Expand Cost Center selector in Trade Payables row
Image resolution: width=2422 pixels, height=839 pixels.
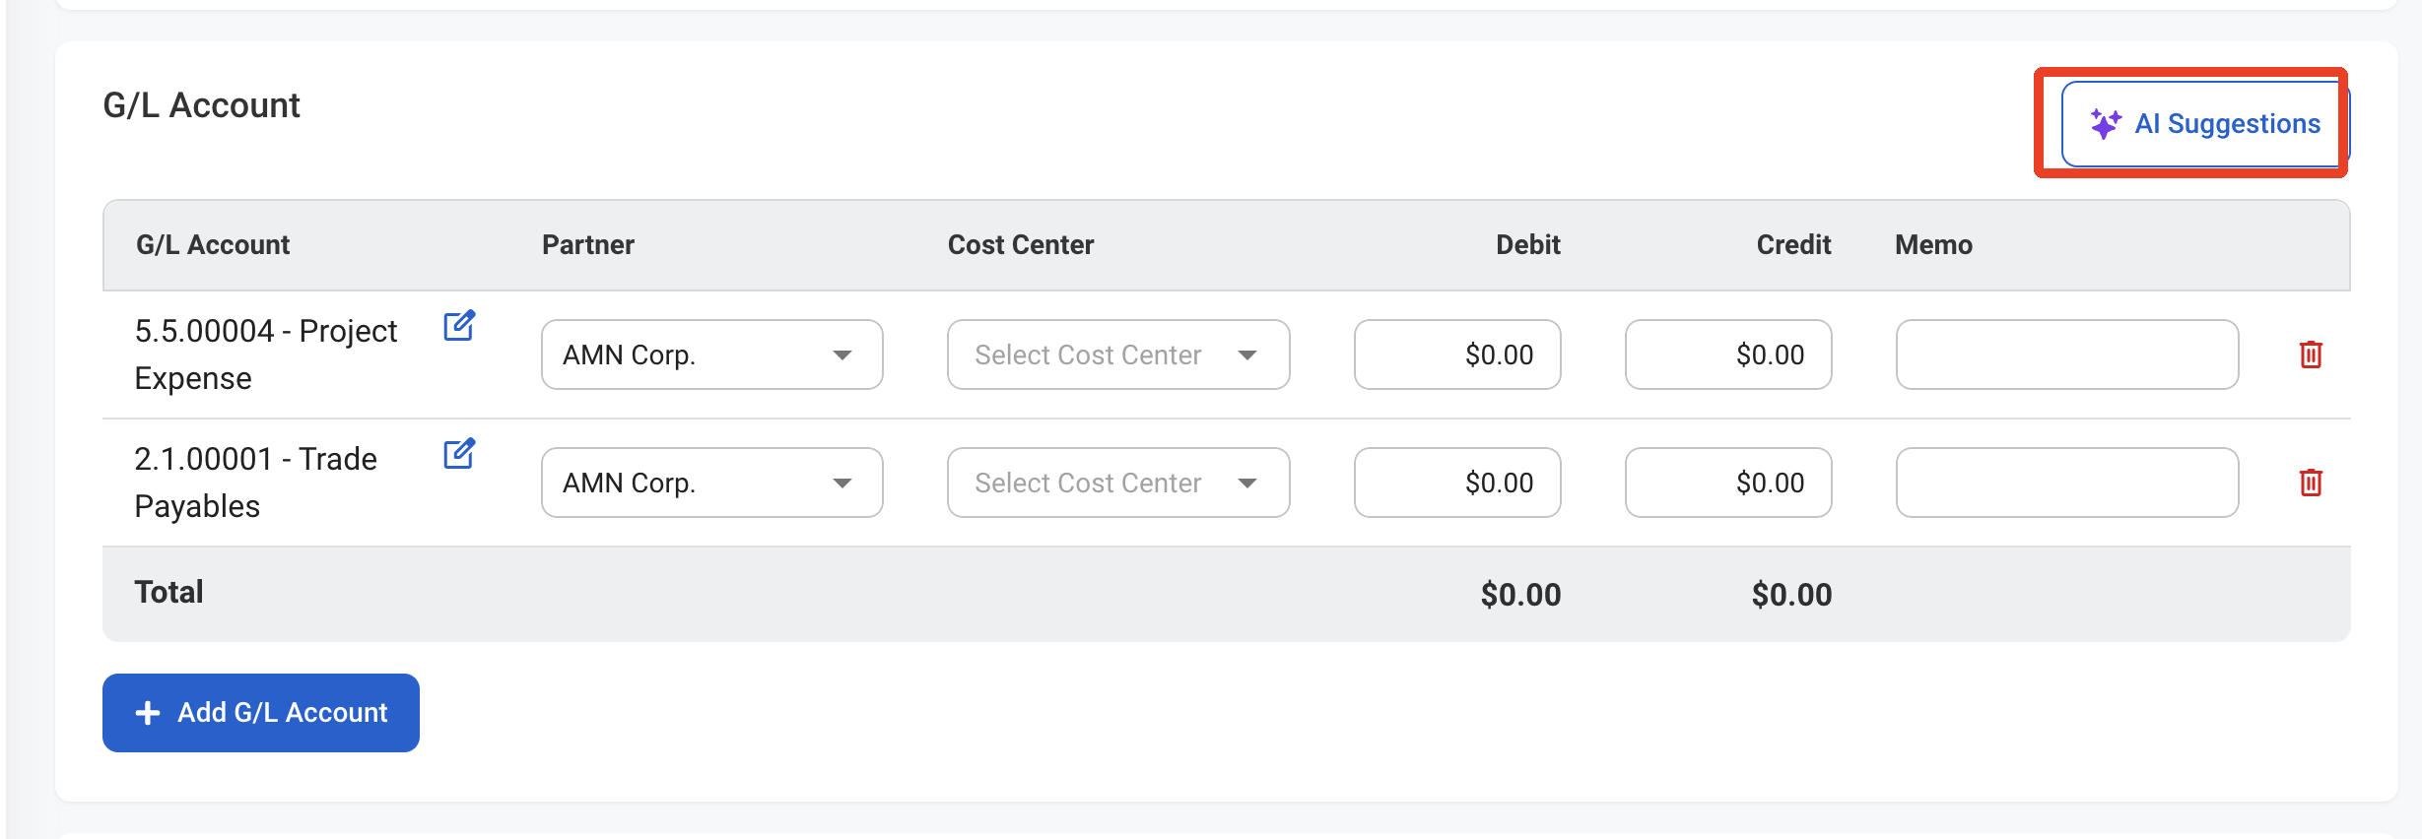point(1118,483)
